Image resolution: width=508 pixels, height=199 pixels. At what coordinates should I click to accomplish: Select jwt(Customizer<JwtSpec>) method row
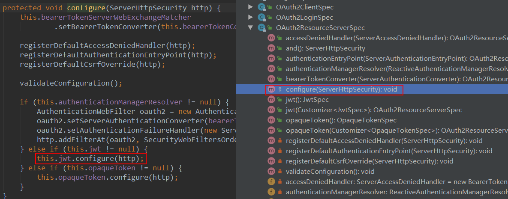point(372,110)
